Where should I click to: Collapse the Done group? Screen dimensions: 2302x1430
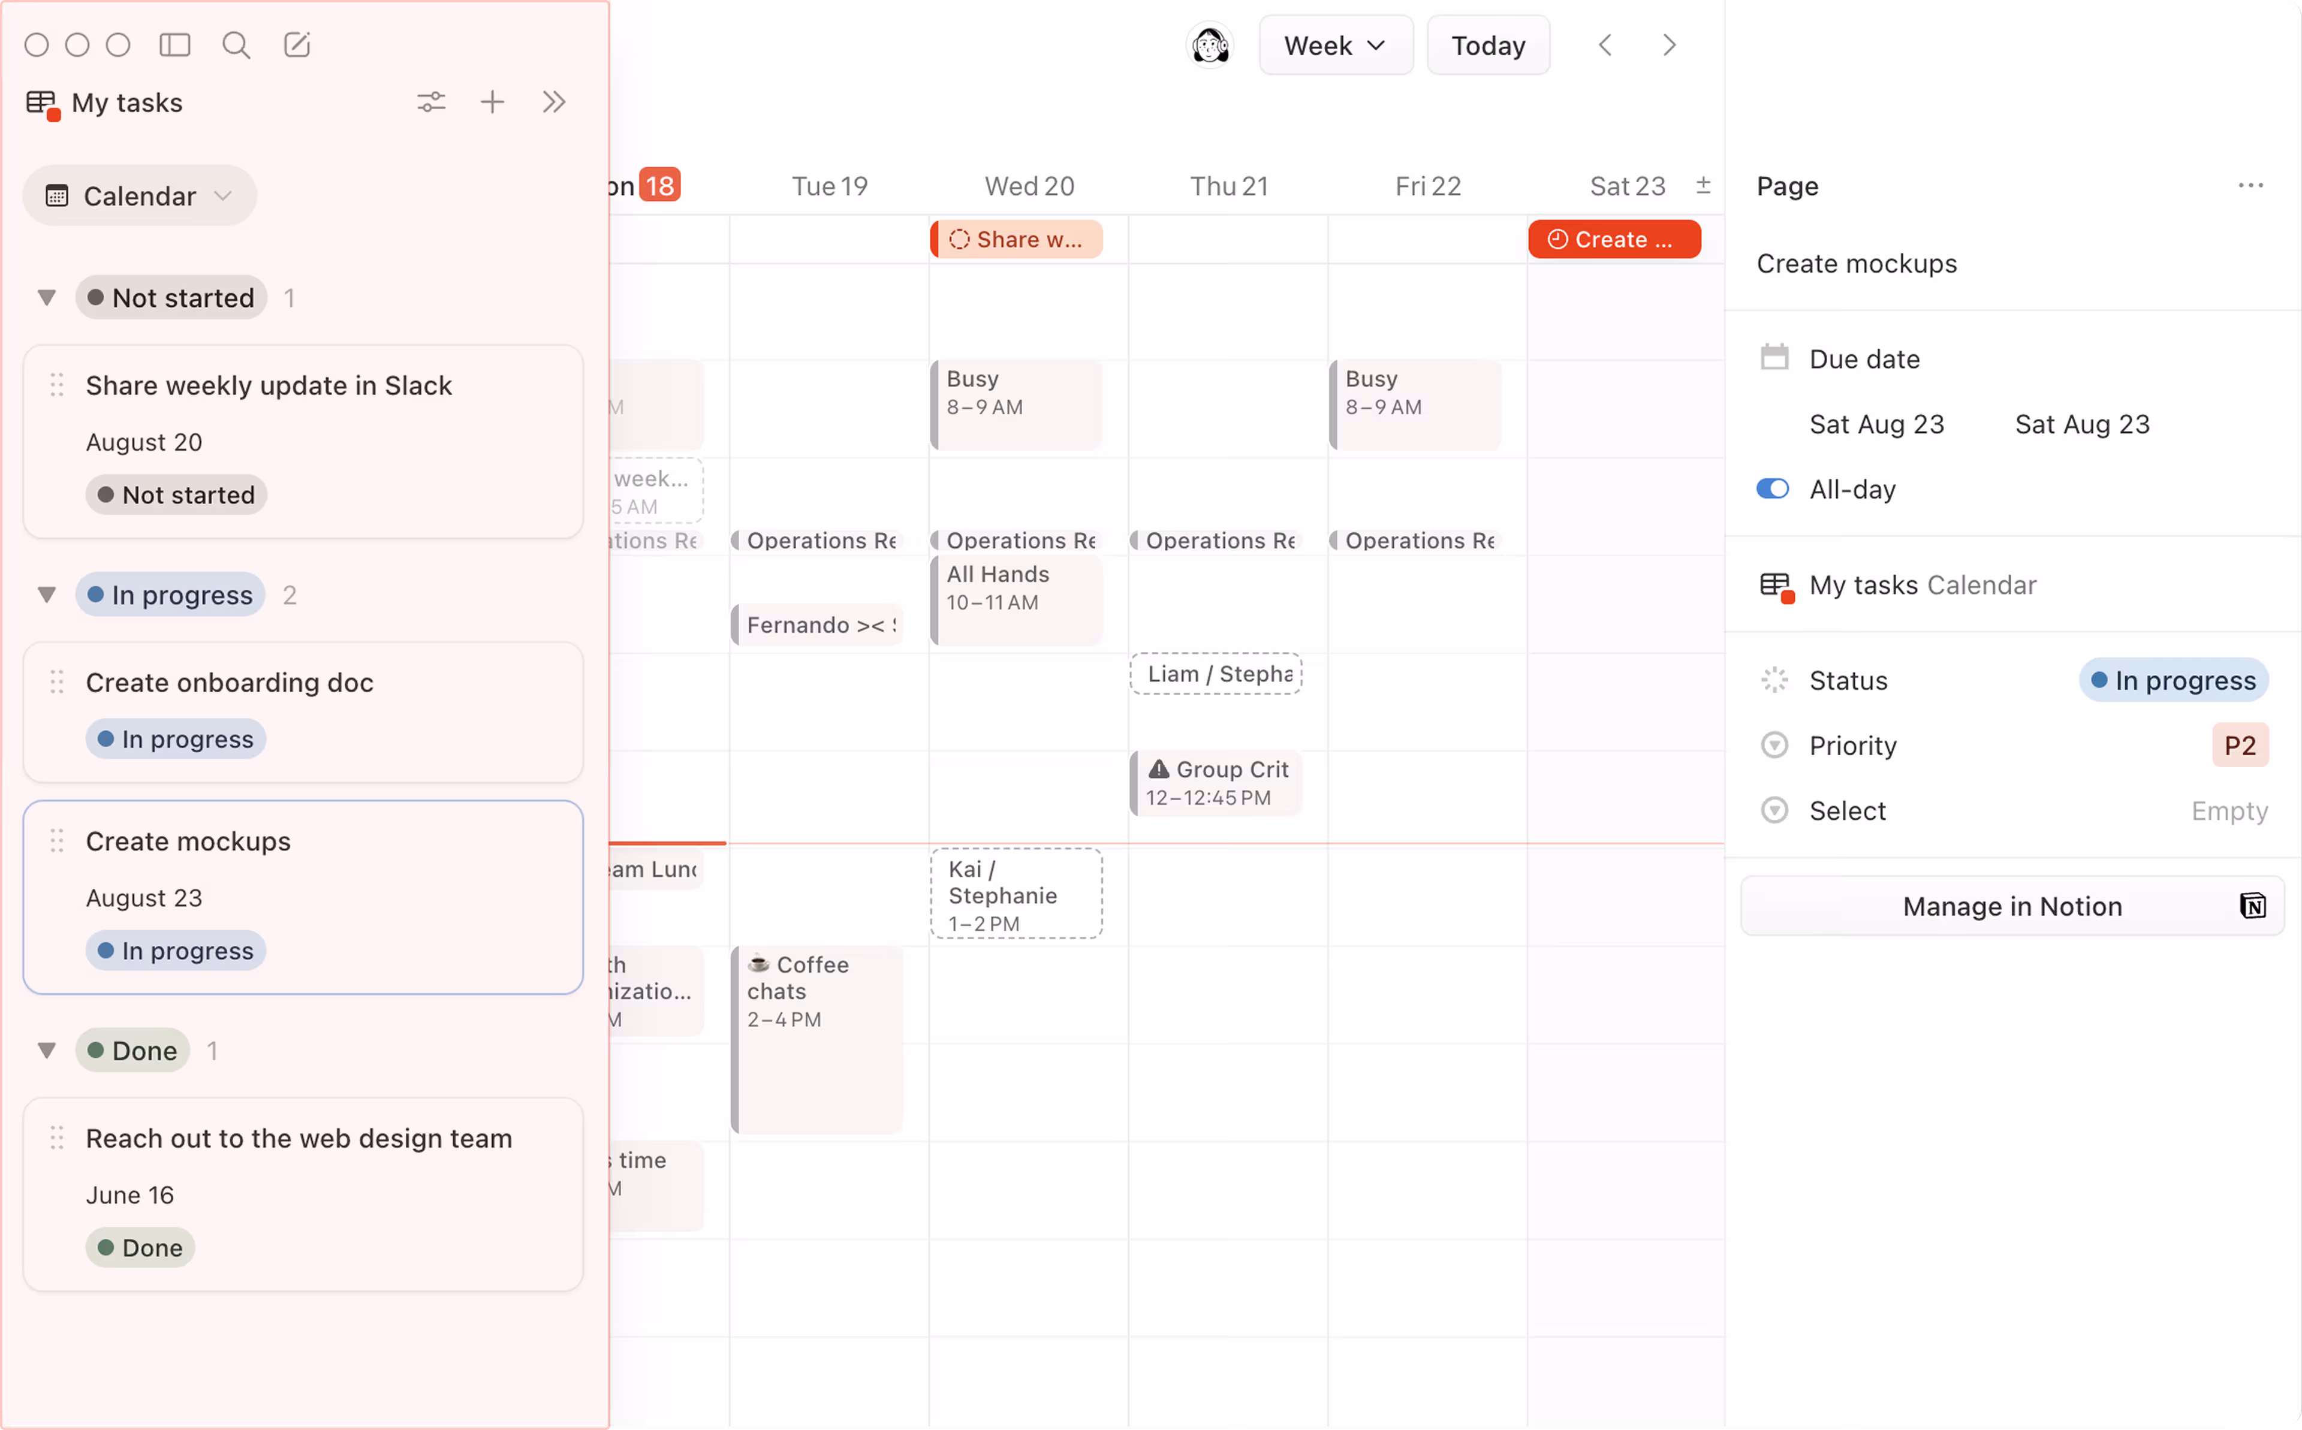click(46, 1051)
